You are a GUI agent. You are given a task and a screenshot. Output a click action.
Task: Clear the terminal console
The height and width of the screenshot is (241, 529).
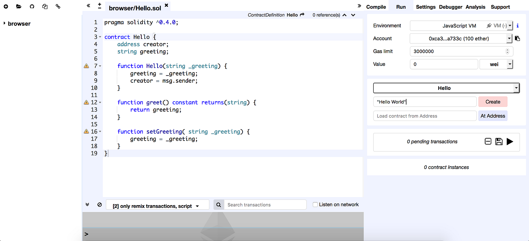(99, 204)
